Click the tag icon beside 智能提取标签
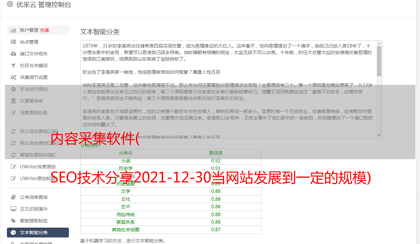Viewport: 420px width, 244px height. 13,221
